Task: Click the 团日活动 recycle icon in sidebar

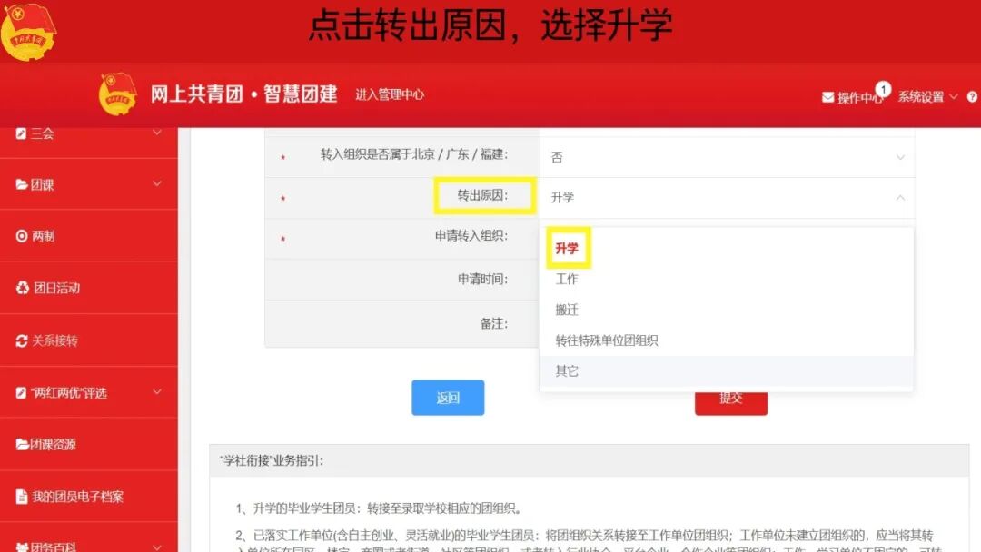Action: (x=23, y=288)
